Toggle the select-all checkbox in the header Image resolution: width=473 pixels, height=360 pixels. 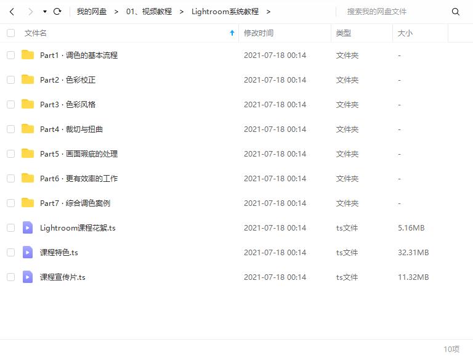(11, 33)
